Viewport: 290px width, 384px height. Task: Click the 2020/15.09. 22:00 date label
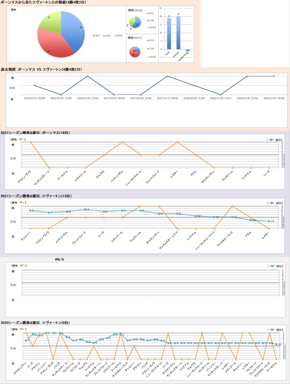coord(247,98)
